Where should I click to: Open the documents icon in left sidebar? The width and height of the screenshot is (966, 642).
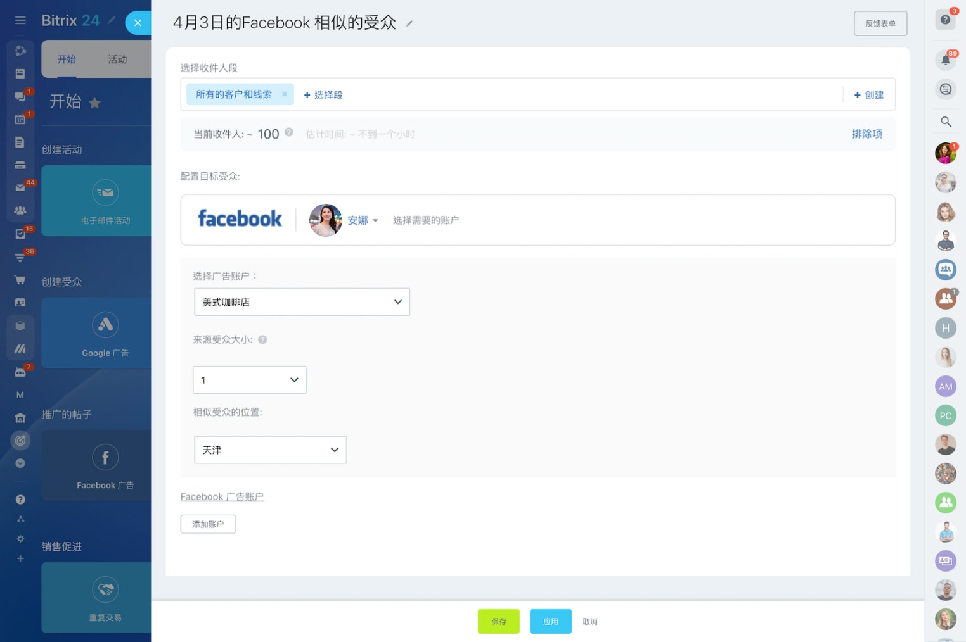pyautogui.click(x=20, y=142)
